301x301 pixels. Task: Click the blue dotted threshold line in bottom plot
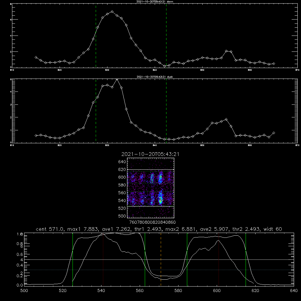(x=159, y=270)
